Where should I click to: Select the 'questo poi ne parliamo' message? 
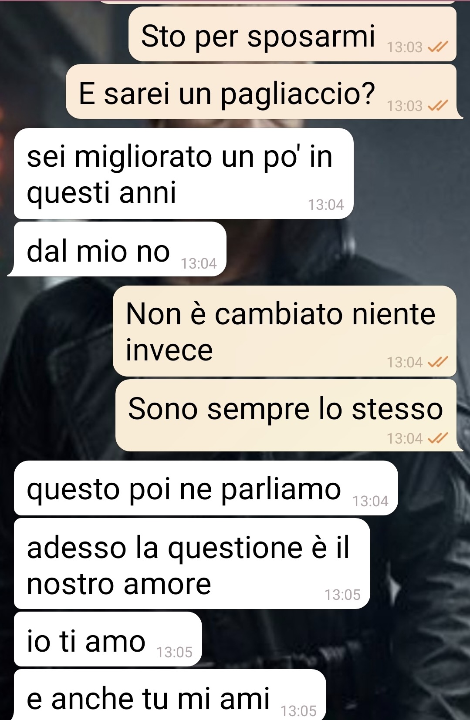tap(206, 488)
